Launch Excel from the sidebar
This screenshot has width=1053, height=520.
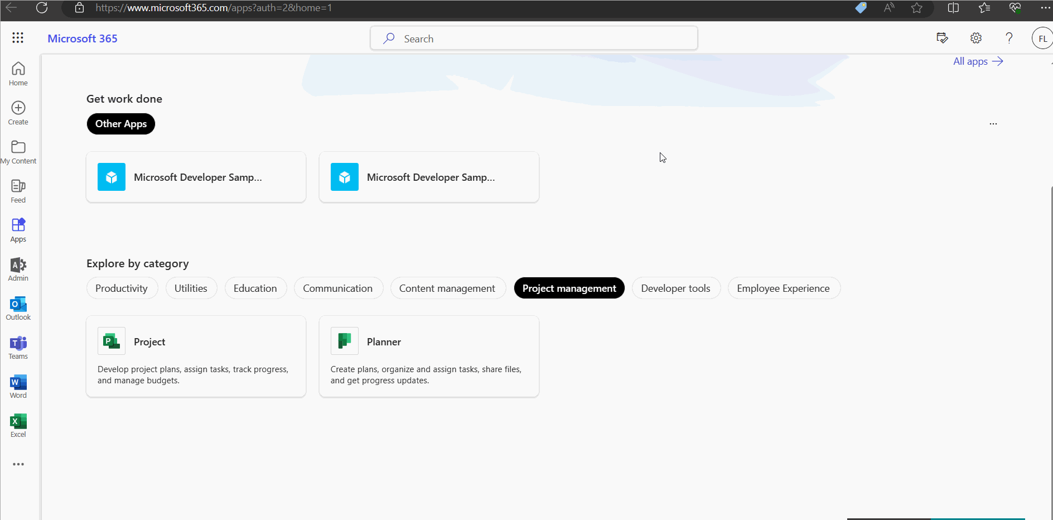(18, 425)
